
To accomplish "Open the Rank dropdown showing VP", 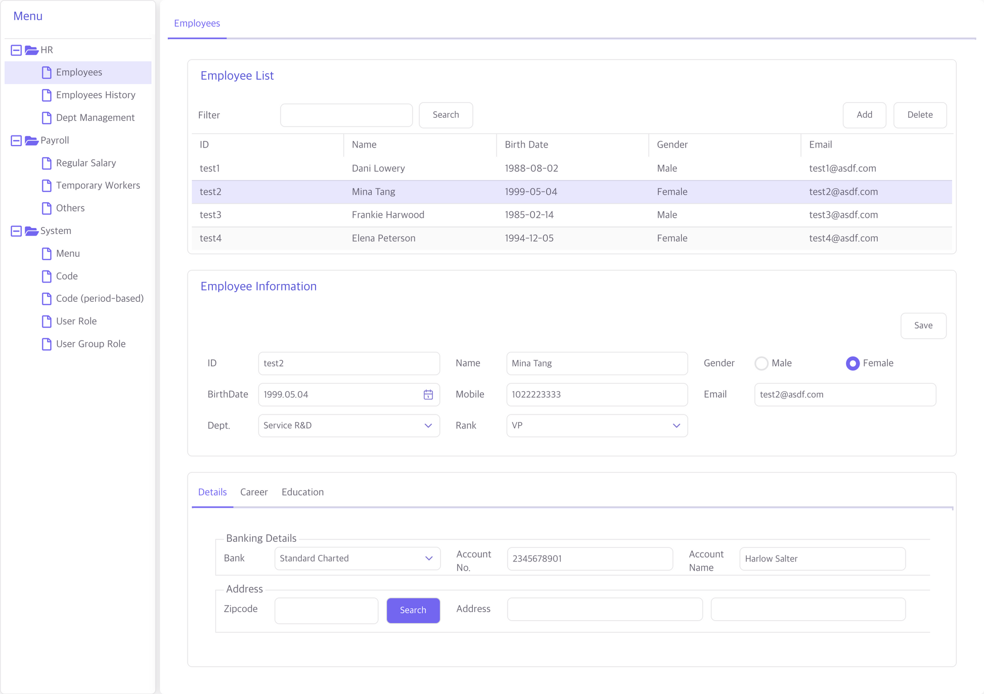I will [x=597, y=426].
